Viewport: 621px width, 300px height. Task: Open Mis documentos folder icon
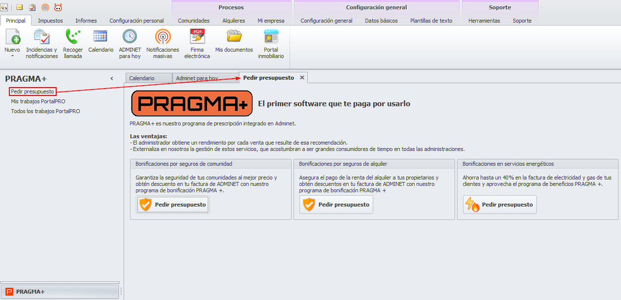(234, 41)
